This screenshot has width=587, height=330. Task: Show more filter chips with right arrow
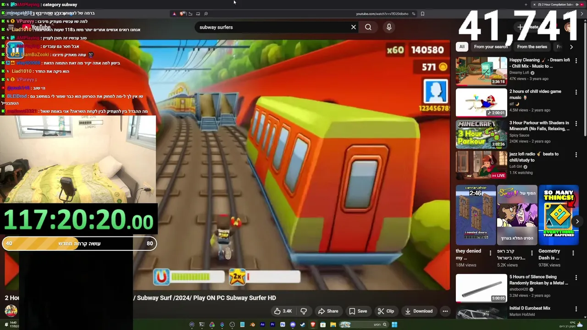click(x=571, y=47)
